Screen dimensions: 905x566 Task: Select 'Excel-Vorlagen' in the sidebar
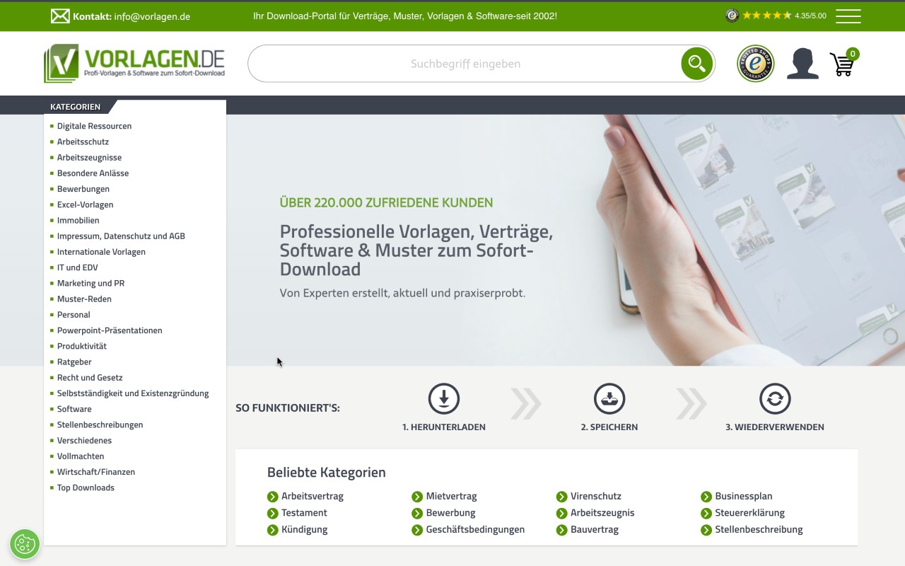[x=85, y=204]
